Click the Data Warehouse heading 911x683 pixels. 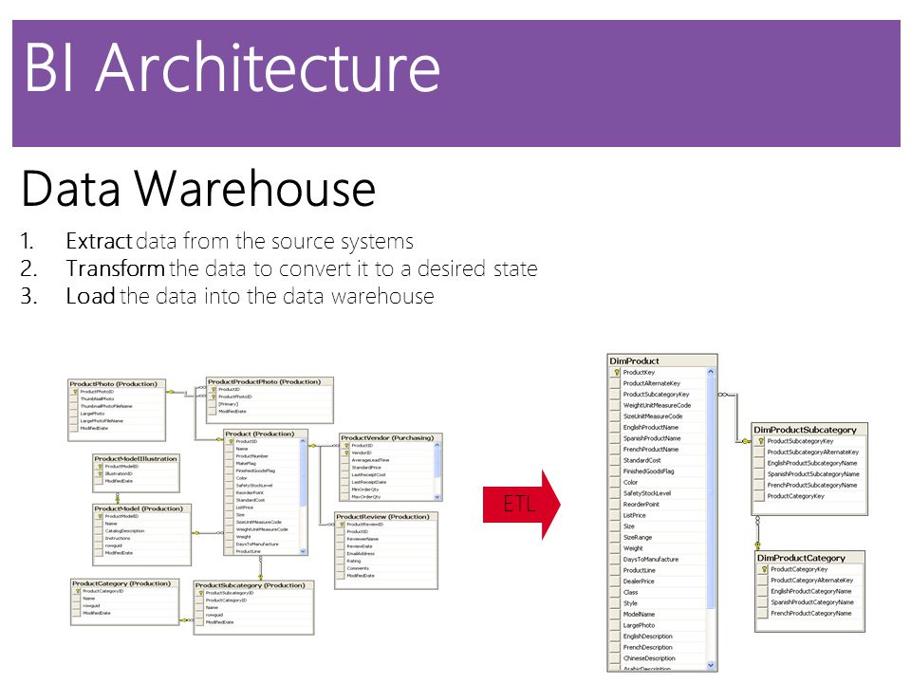pyautogui.click(x=198, y=188)
